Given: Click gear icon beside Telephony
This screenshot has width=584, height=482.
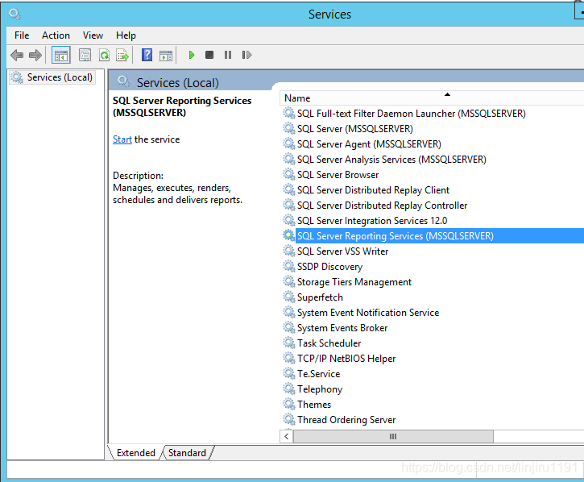Looking at the screenshot, I should [288, 389].
